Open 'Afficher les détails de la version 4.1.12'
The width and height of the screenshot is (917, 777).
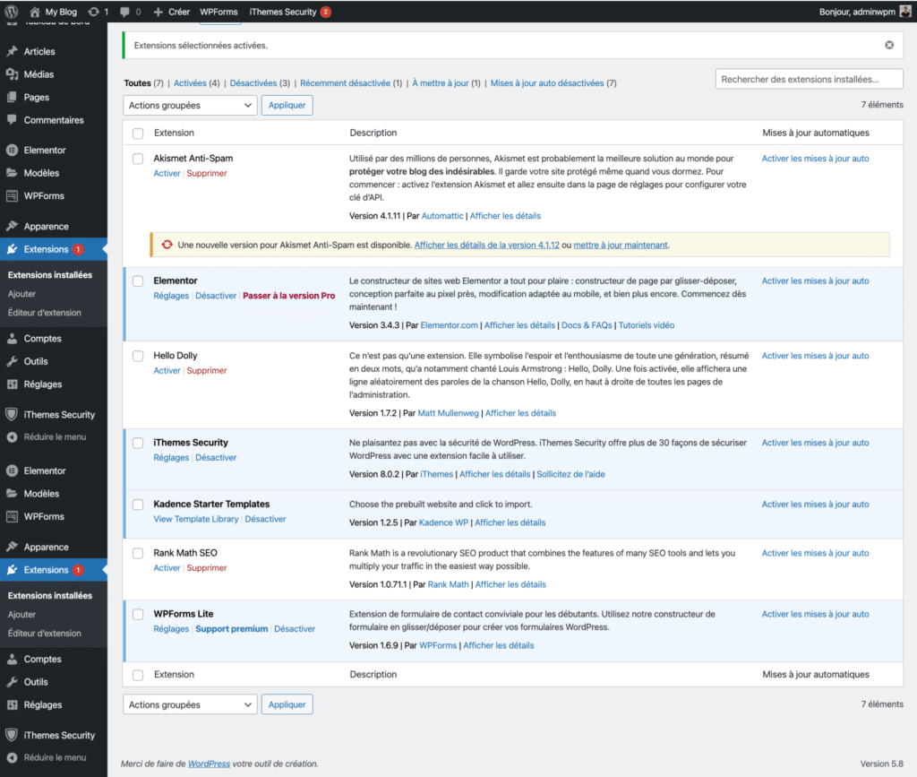[486, 246]
